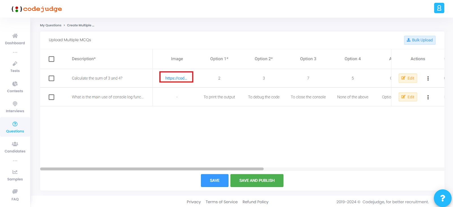Click Option 3 value 7 cell

(x=308, y=78)
